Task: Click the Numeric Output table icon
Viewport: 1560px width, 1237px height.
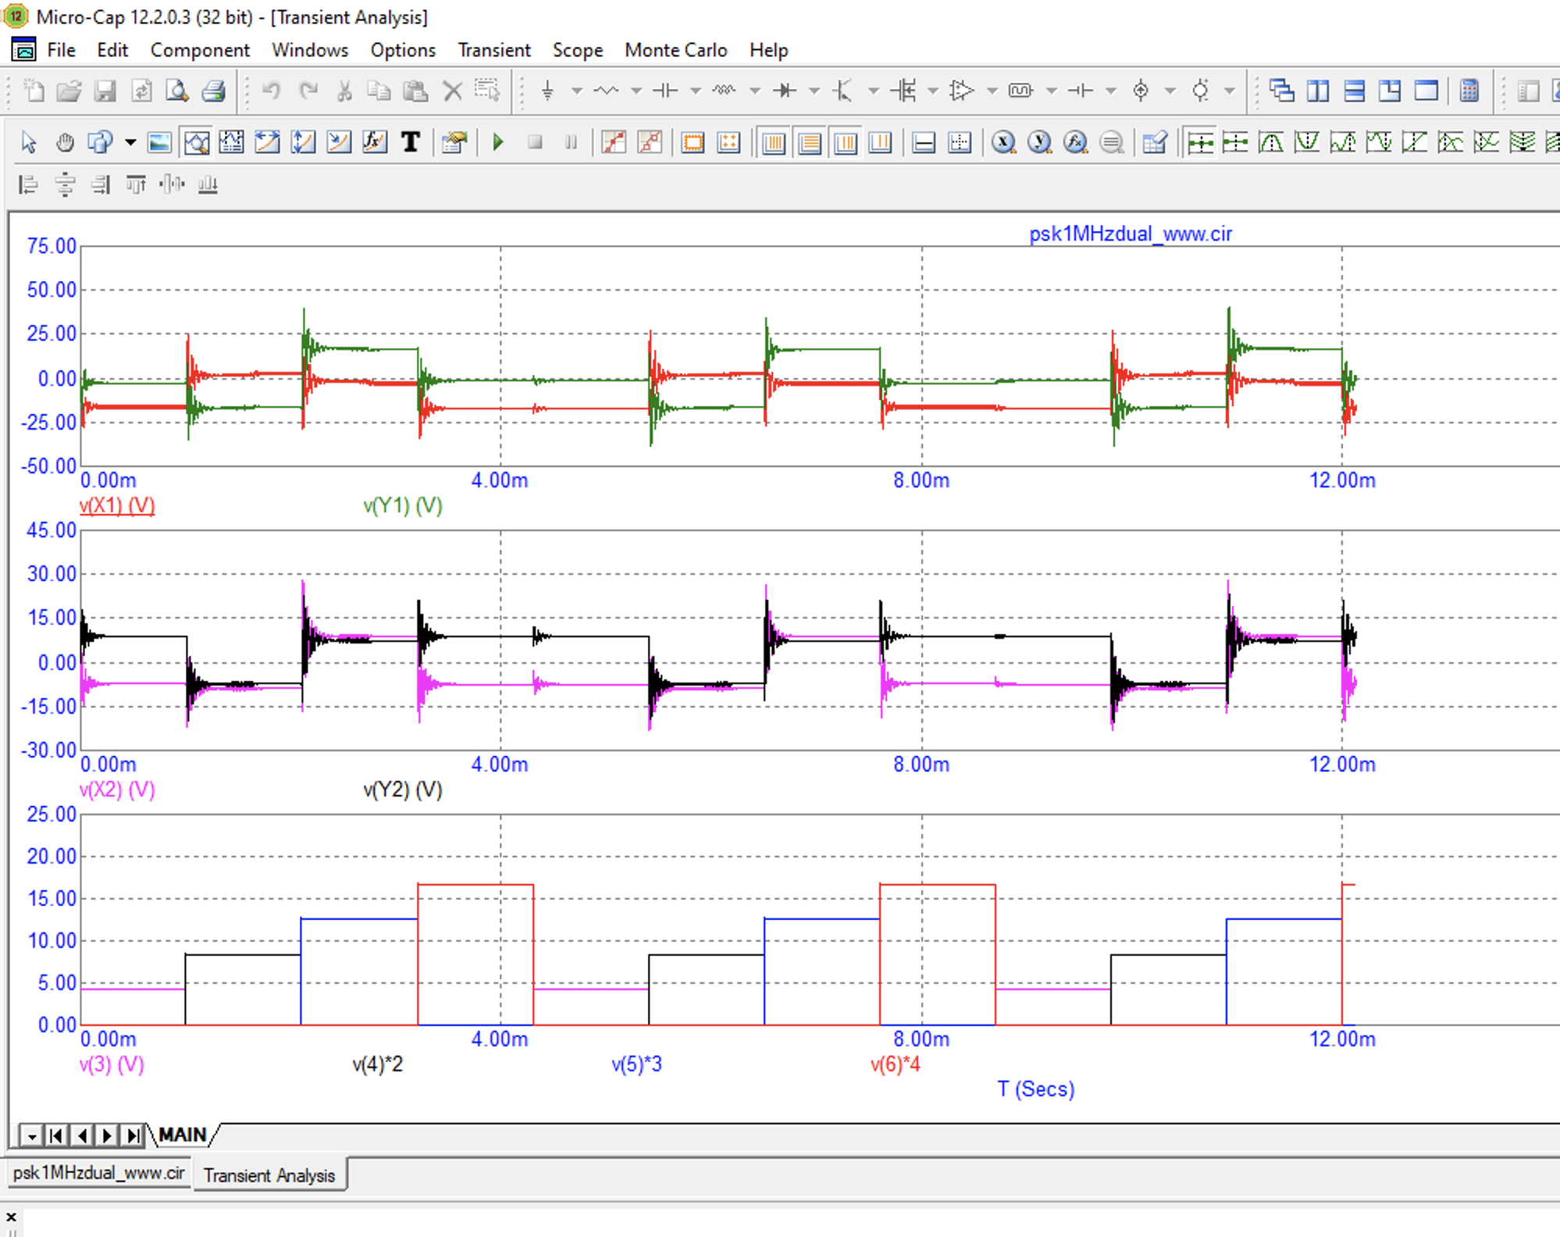Action: 1154,142
